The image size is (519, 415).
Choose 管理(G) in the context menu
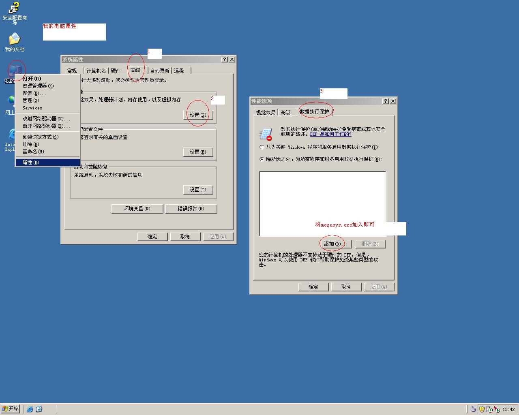pos(31,101)
